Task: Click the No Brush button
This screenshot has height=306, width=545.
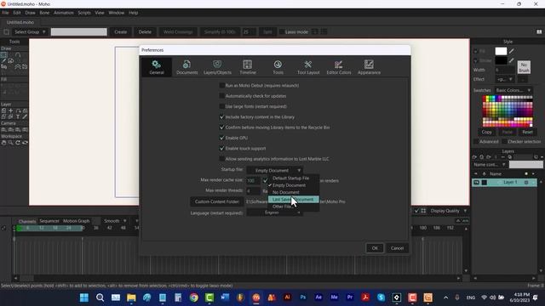Action: 524,67
